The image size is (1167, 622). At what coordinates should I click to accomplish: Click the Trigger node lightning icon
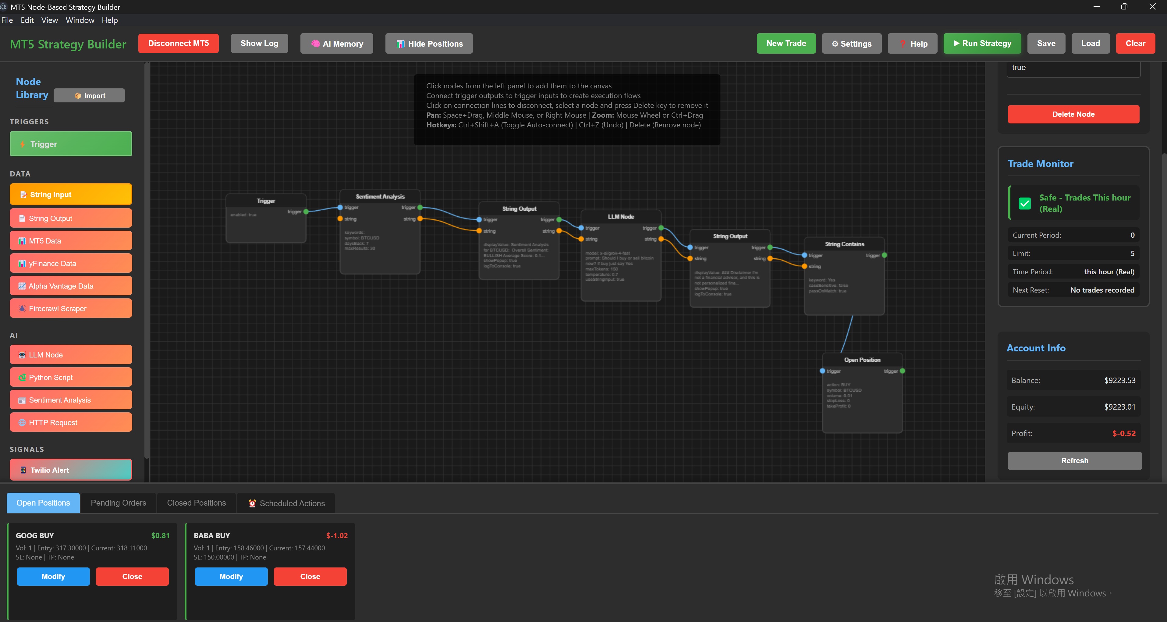pyautogui.click(x=22, y=144)
